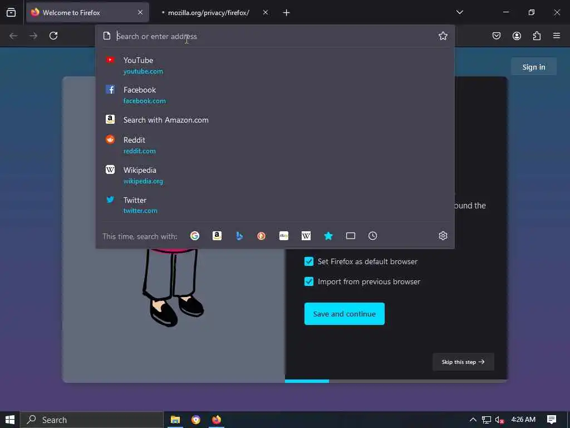570x428 pixels.
Task: Search this time with Google
Action: point(195,236)
